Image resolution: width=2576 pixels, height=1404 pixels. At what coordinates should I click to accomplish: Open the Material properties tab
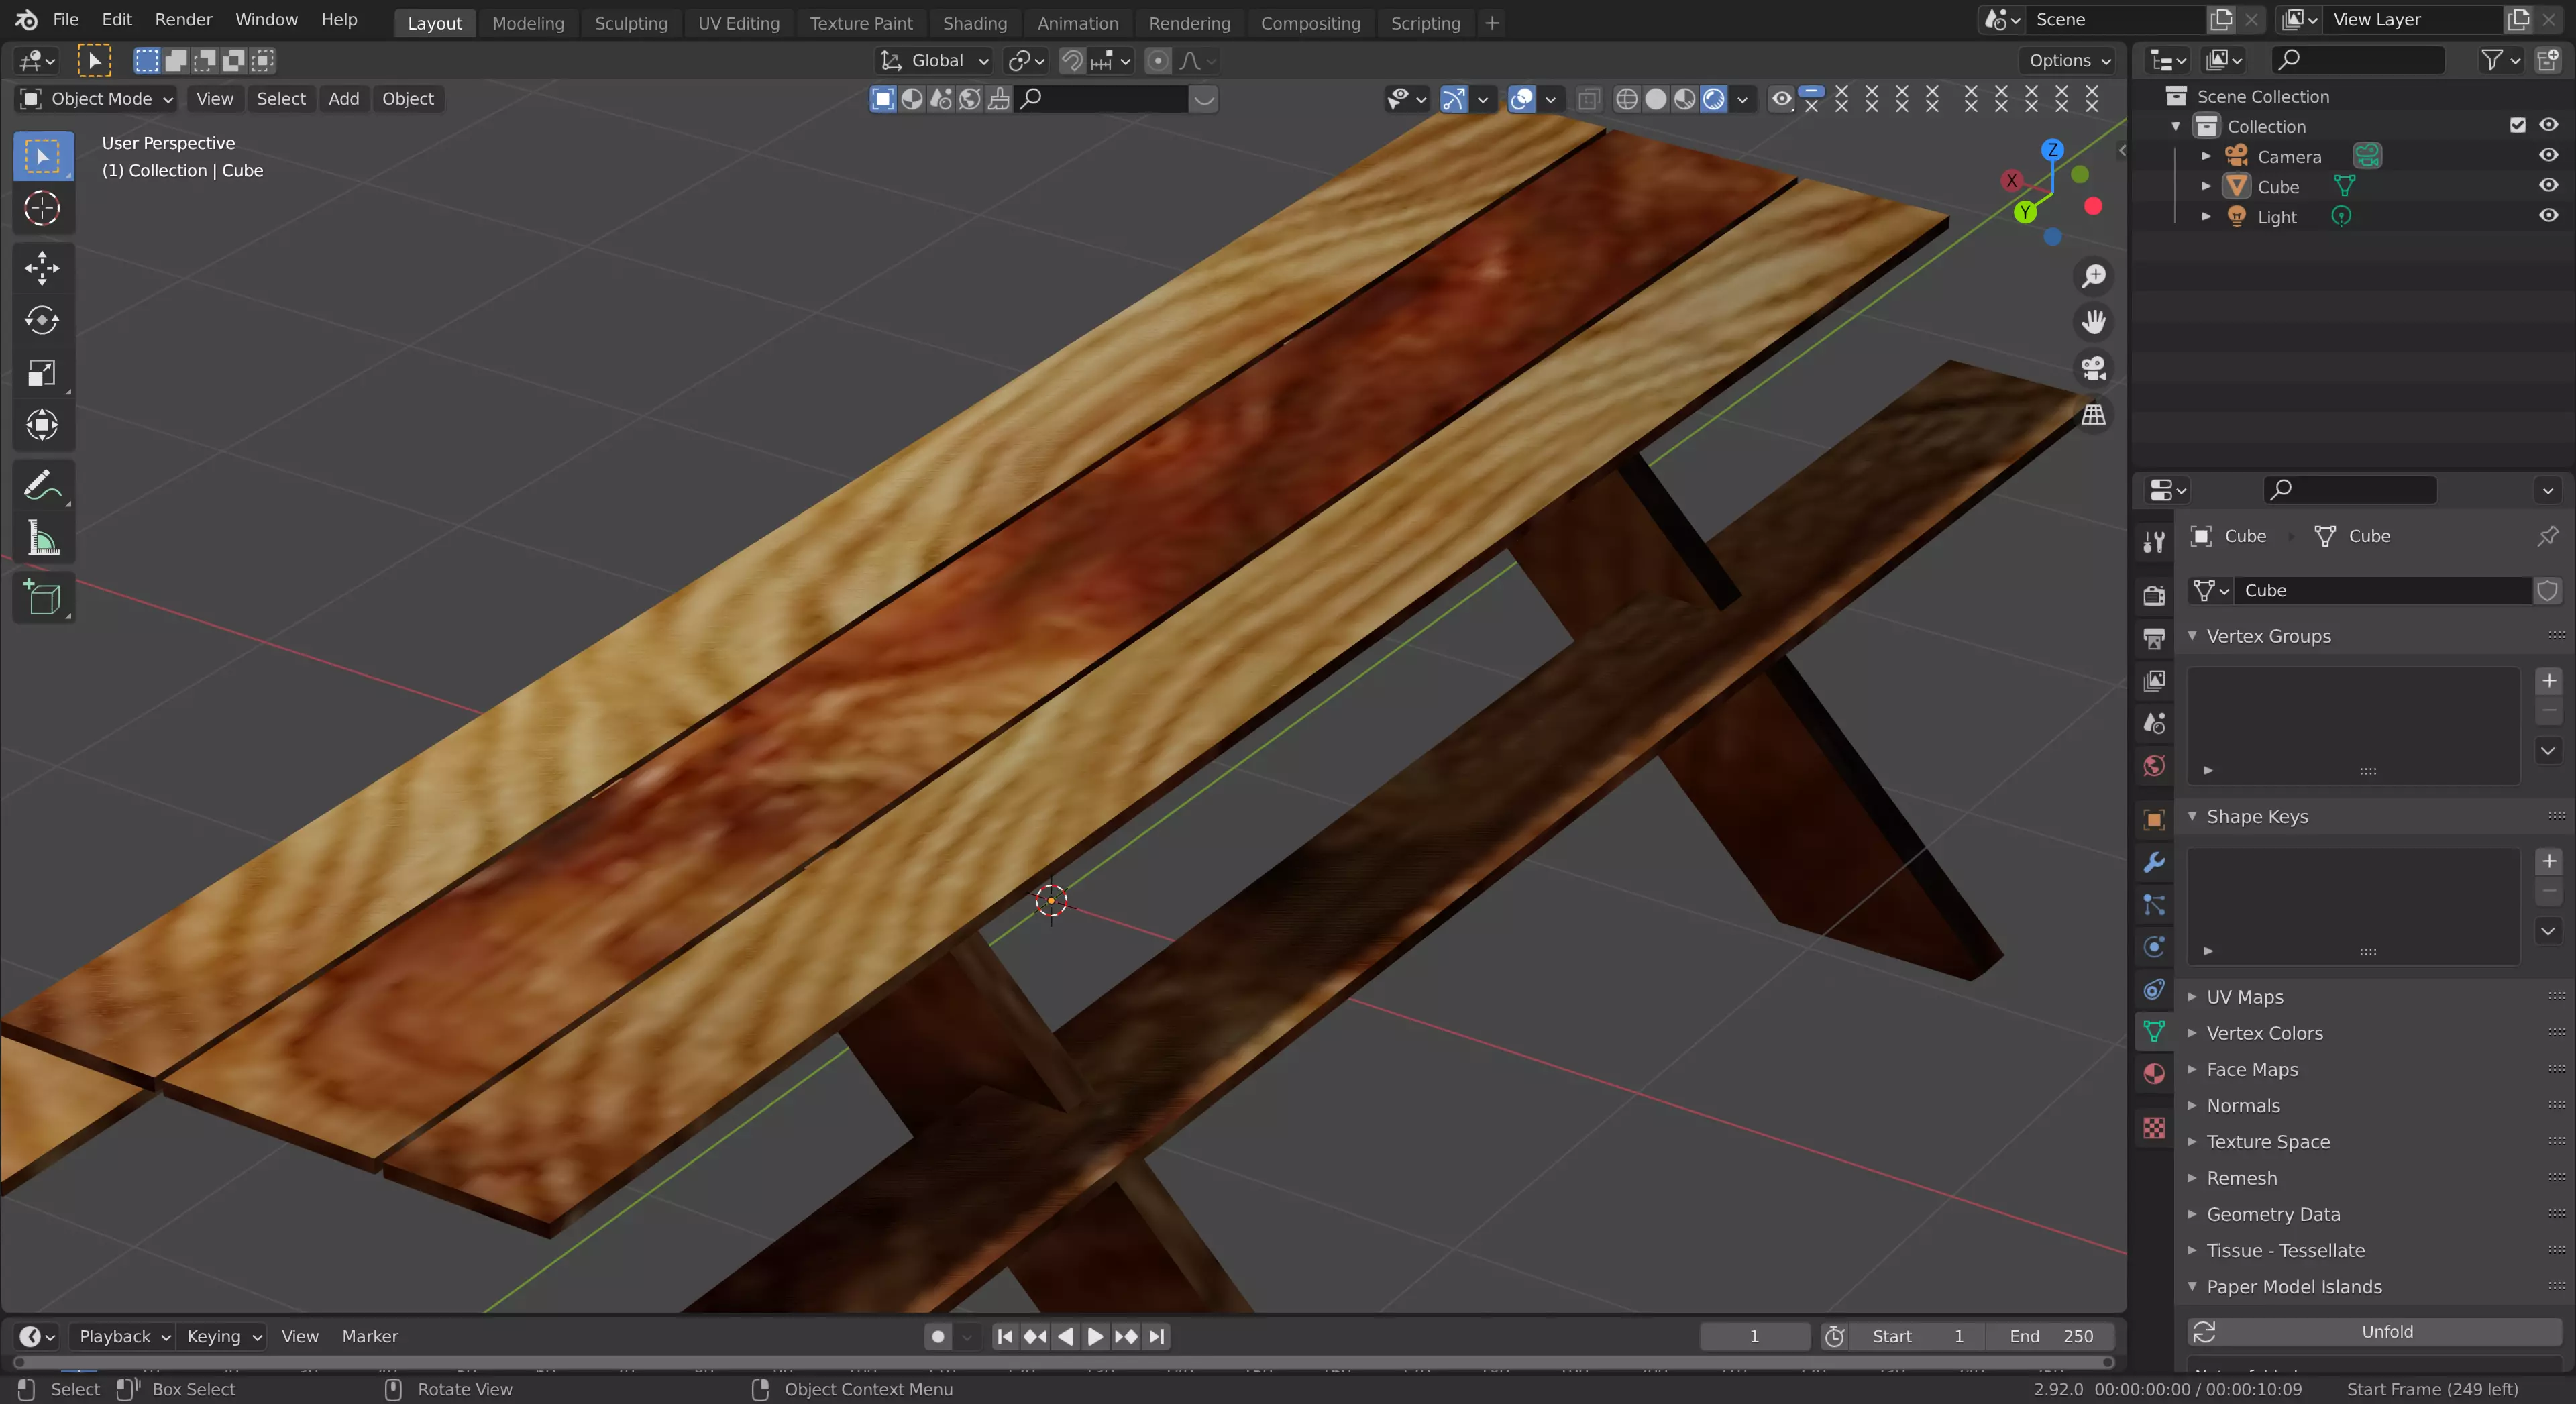(2154, 1074)
